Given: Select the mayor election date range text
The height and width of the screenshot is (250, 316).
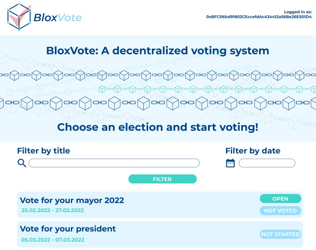Looking at the screenshot, I should tap(53, 210).
